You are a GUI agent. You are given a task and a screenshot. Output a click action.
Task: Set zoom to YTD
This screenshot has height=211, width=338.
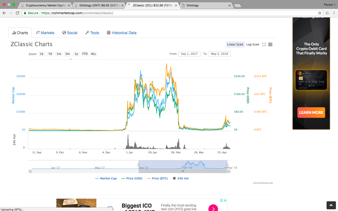pos(85,54)
